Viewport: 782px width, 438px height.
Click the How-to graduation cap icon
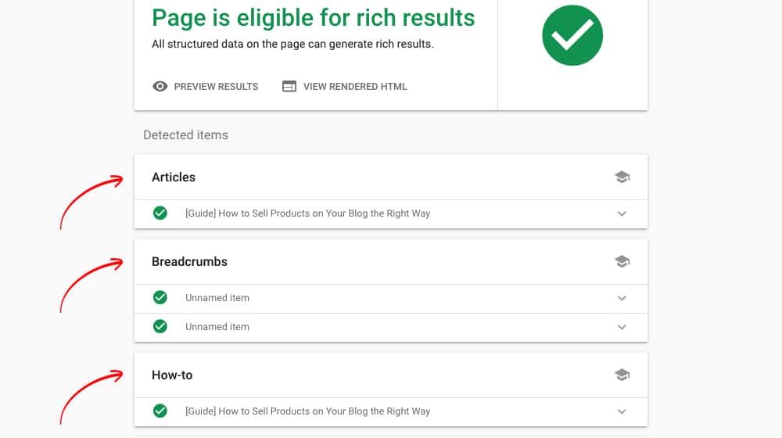coord(622,375)
